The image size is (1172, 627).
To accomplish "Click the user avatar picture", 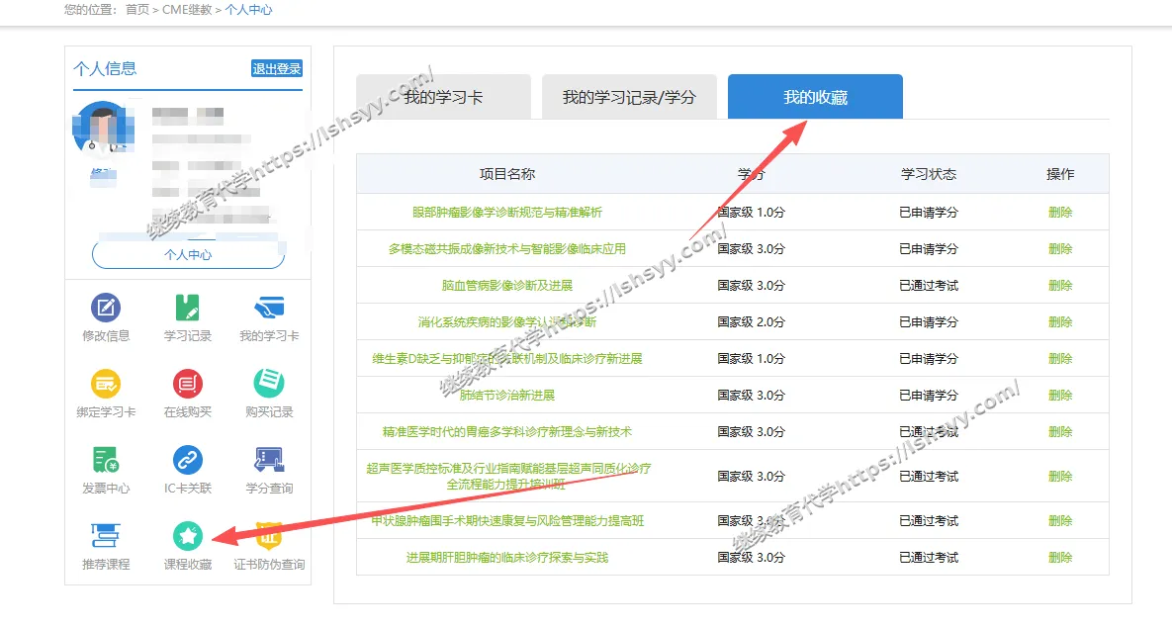I will 103,128.
